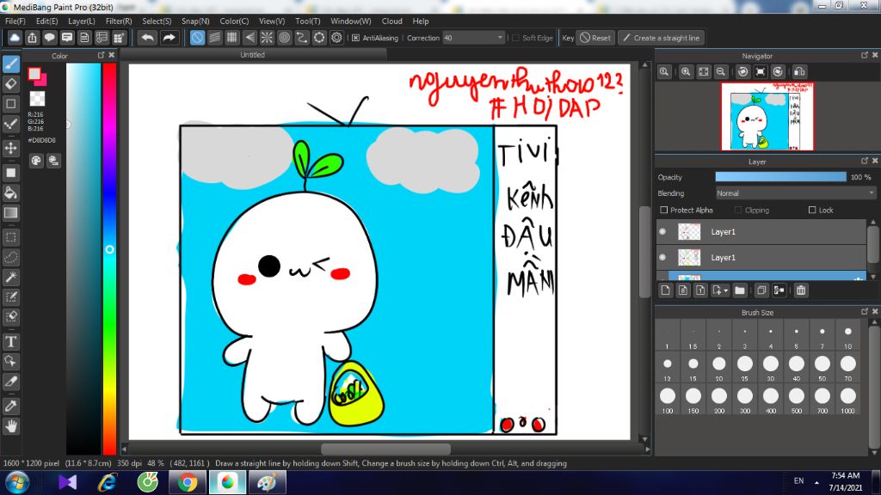Select the Hand tool
Image resolution: width=881 pixels, height=495 pixels.
click(10, 426)
